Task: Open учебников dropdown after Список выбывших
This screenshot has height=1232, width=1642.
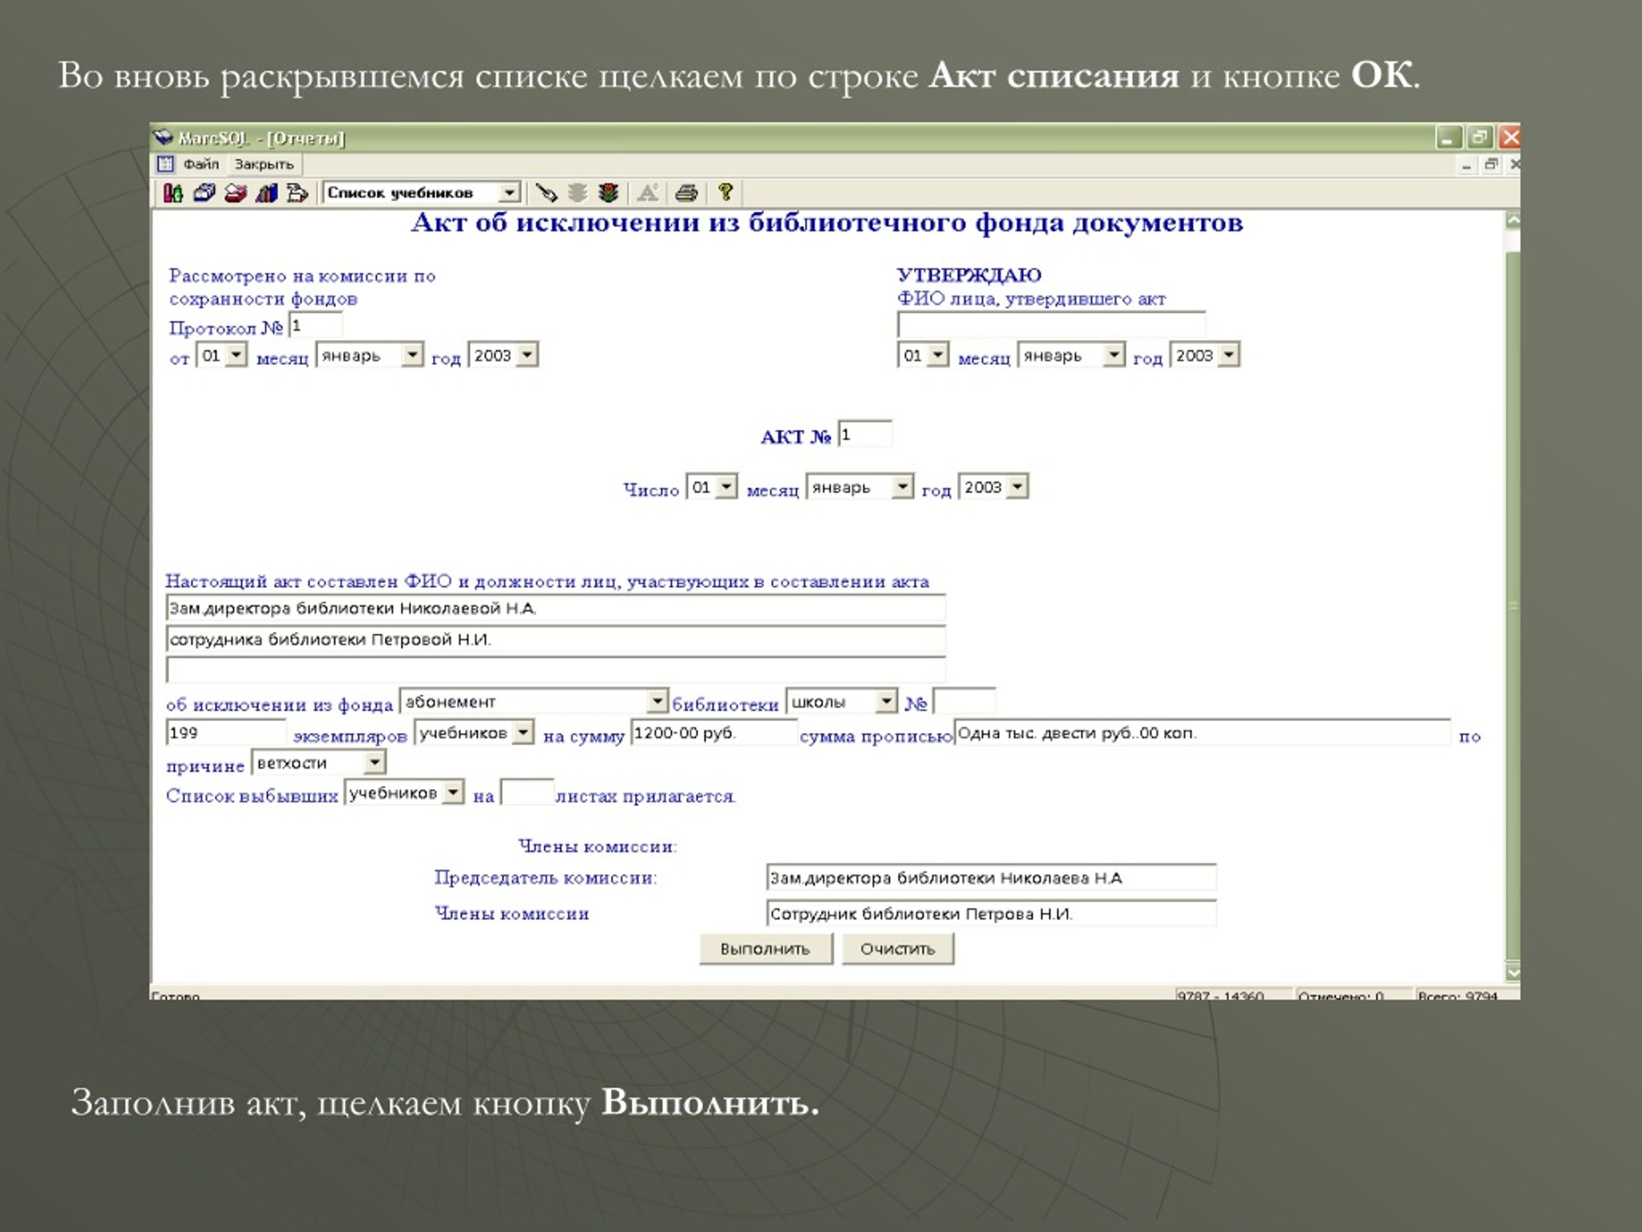Action: point(453,792)
